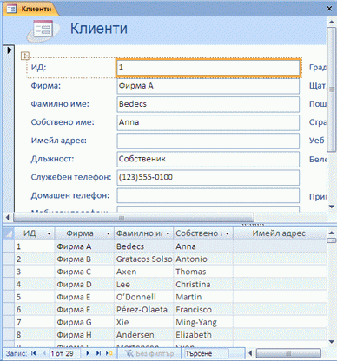Click the empty Домашен телефон field
The image size is (337, 361).
click(208, 195)
